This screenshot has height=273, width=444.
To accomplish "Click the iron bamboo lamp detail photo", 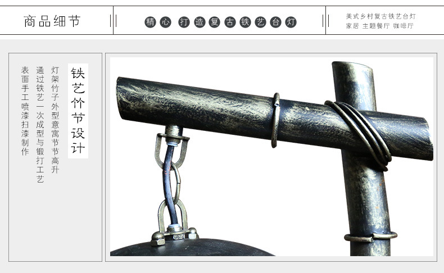I will (271, 157).
